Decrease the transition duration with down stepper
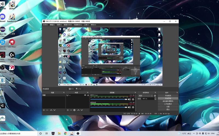219x136 pixels. tap(155, 99)
